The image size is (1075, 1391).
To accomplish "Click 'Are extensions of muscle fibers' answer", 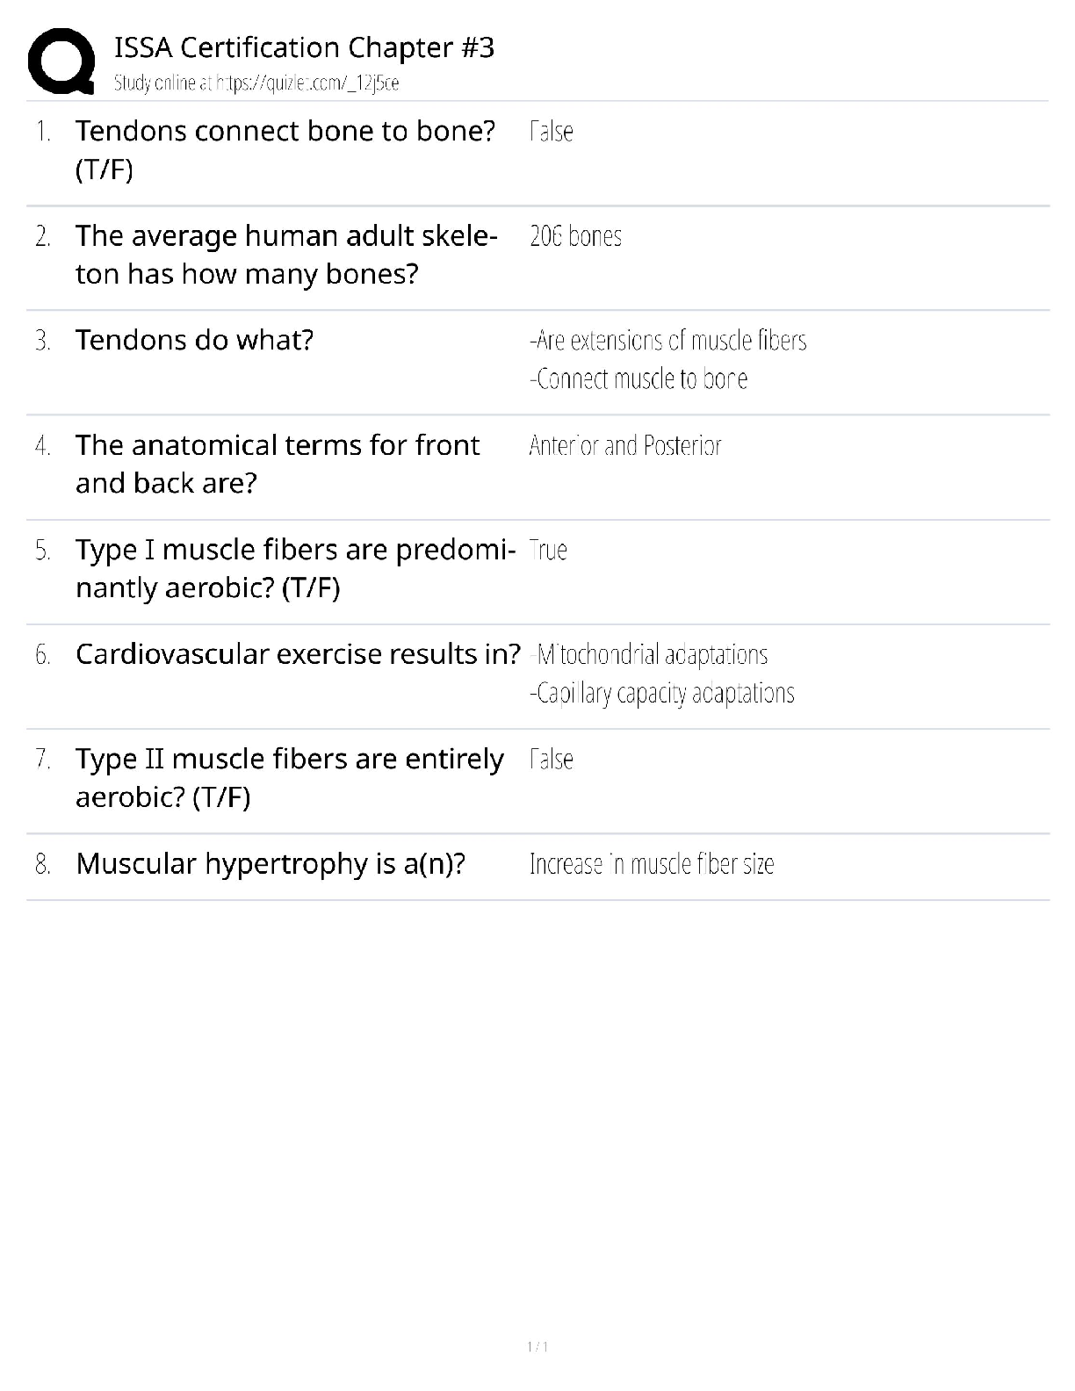I will click(x=667, y=340).
